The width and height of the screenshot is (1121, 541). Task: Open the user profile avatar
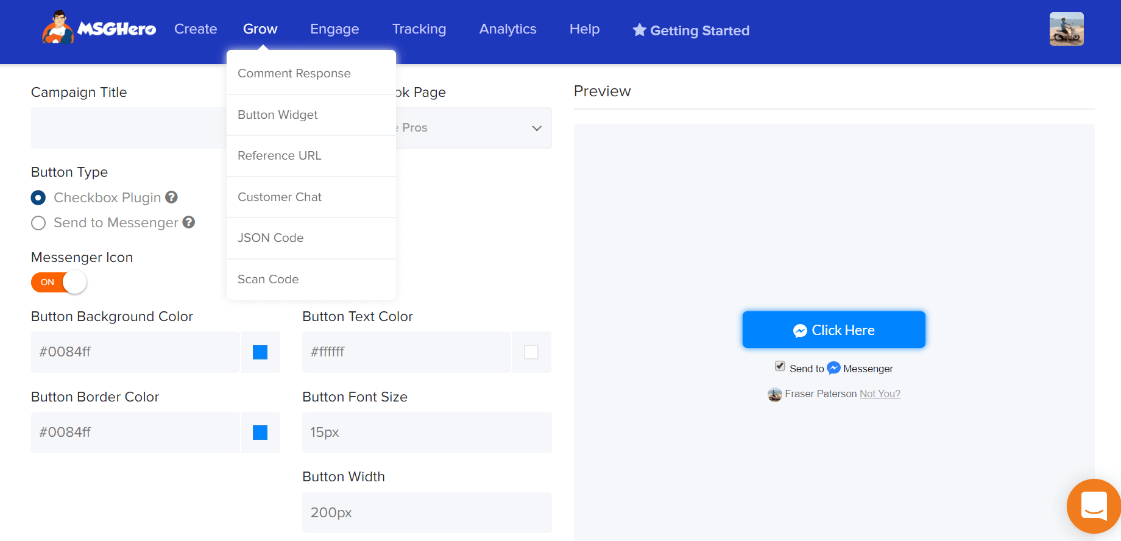(1066, 29)
